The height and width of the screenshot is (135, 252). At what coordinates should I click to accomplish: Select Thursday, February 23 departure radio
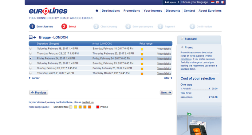[30, 53]
